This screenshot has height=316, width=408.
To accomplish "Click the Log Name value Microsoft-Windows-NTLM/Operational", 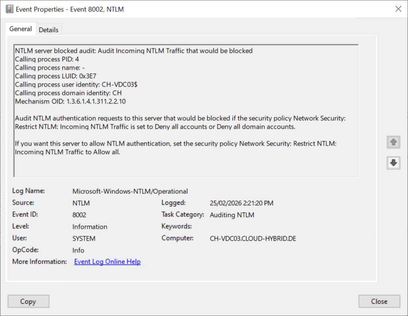I will point(130,191).
